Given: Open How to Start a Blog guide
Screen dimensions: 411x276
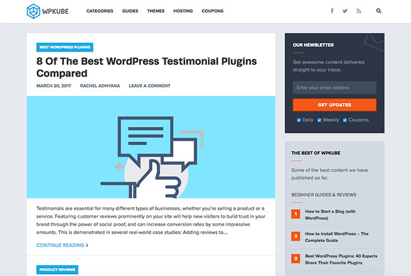Looking at the screenshot, I should click(x=330, y=215).
